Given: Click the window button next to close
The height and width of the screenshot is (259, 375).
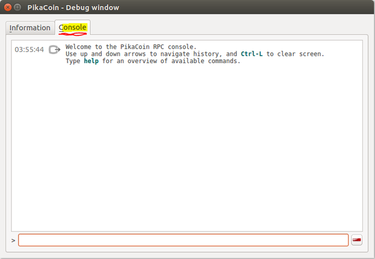Looking at the screenshot, I should pyautogui.click(x=17, y=8).
